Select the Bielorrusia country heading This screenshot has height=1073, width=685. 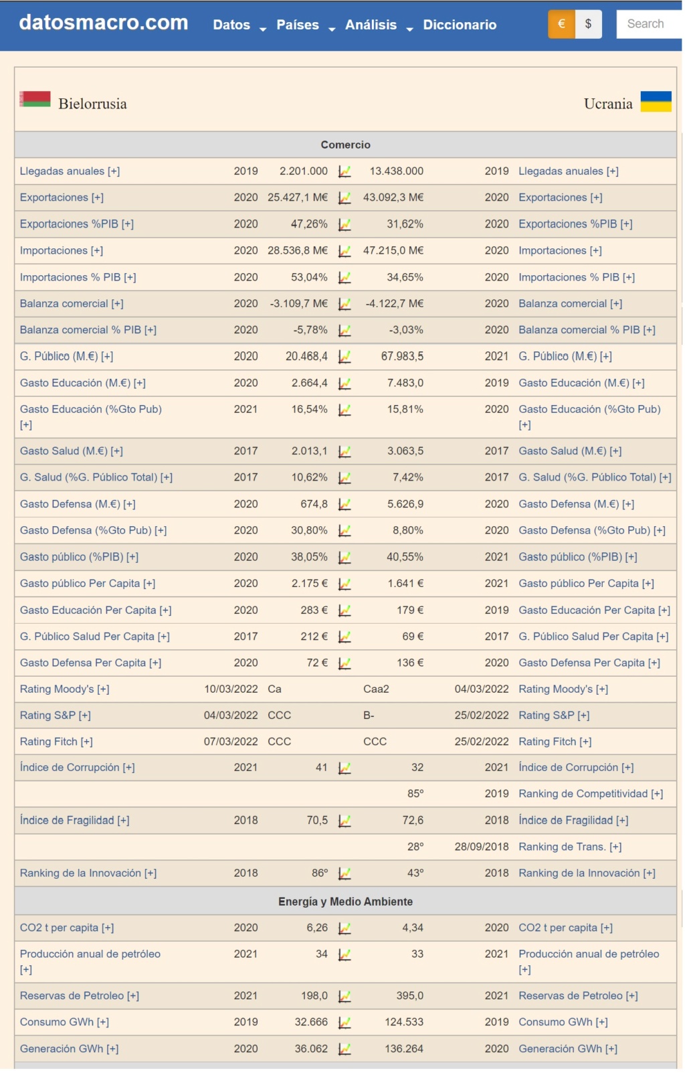(93, 104)
